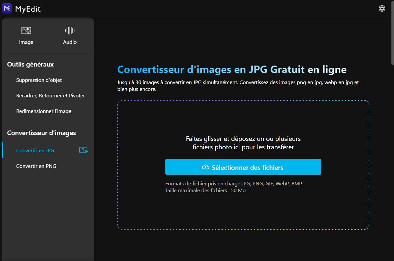Viewport: 394px width, 261px height.
Task: Select the Image category icon
Action: (x=26, y=31)
